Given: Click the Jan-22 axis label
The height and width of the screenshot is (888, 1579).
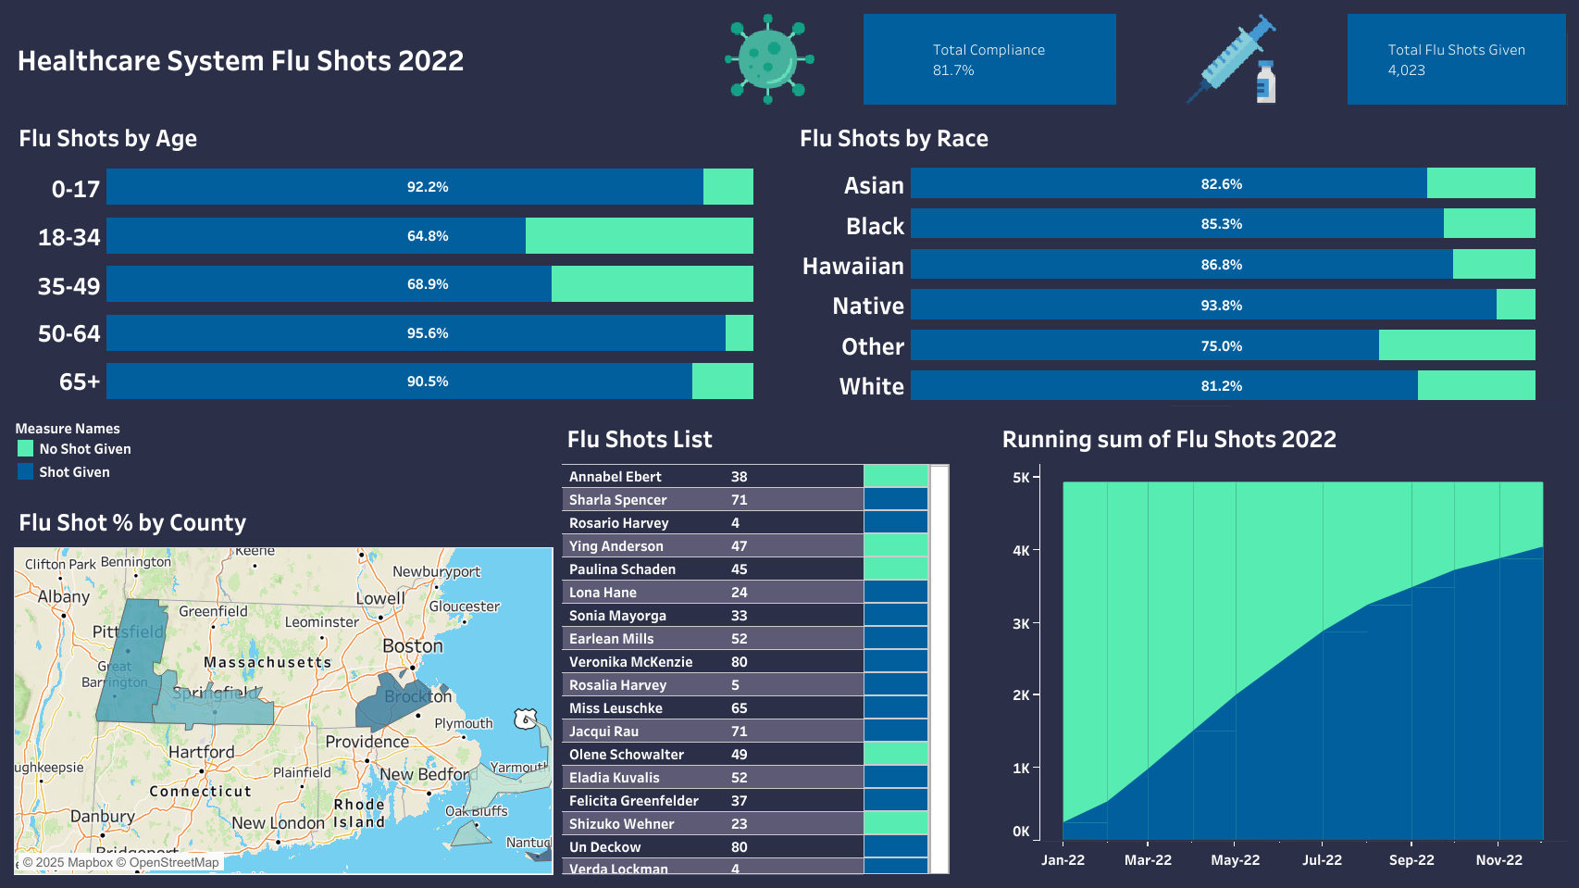Looking at the screenshot, I should pyautogui.click(x=1063, y=859).
